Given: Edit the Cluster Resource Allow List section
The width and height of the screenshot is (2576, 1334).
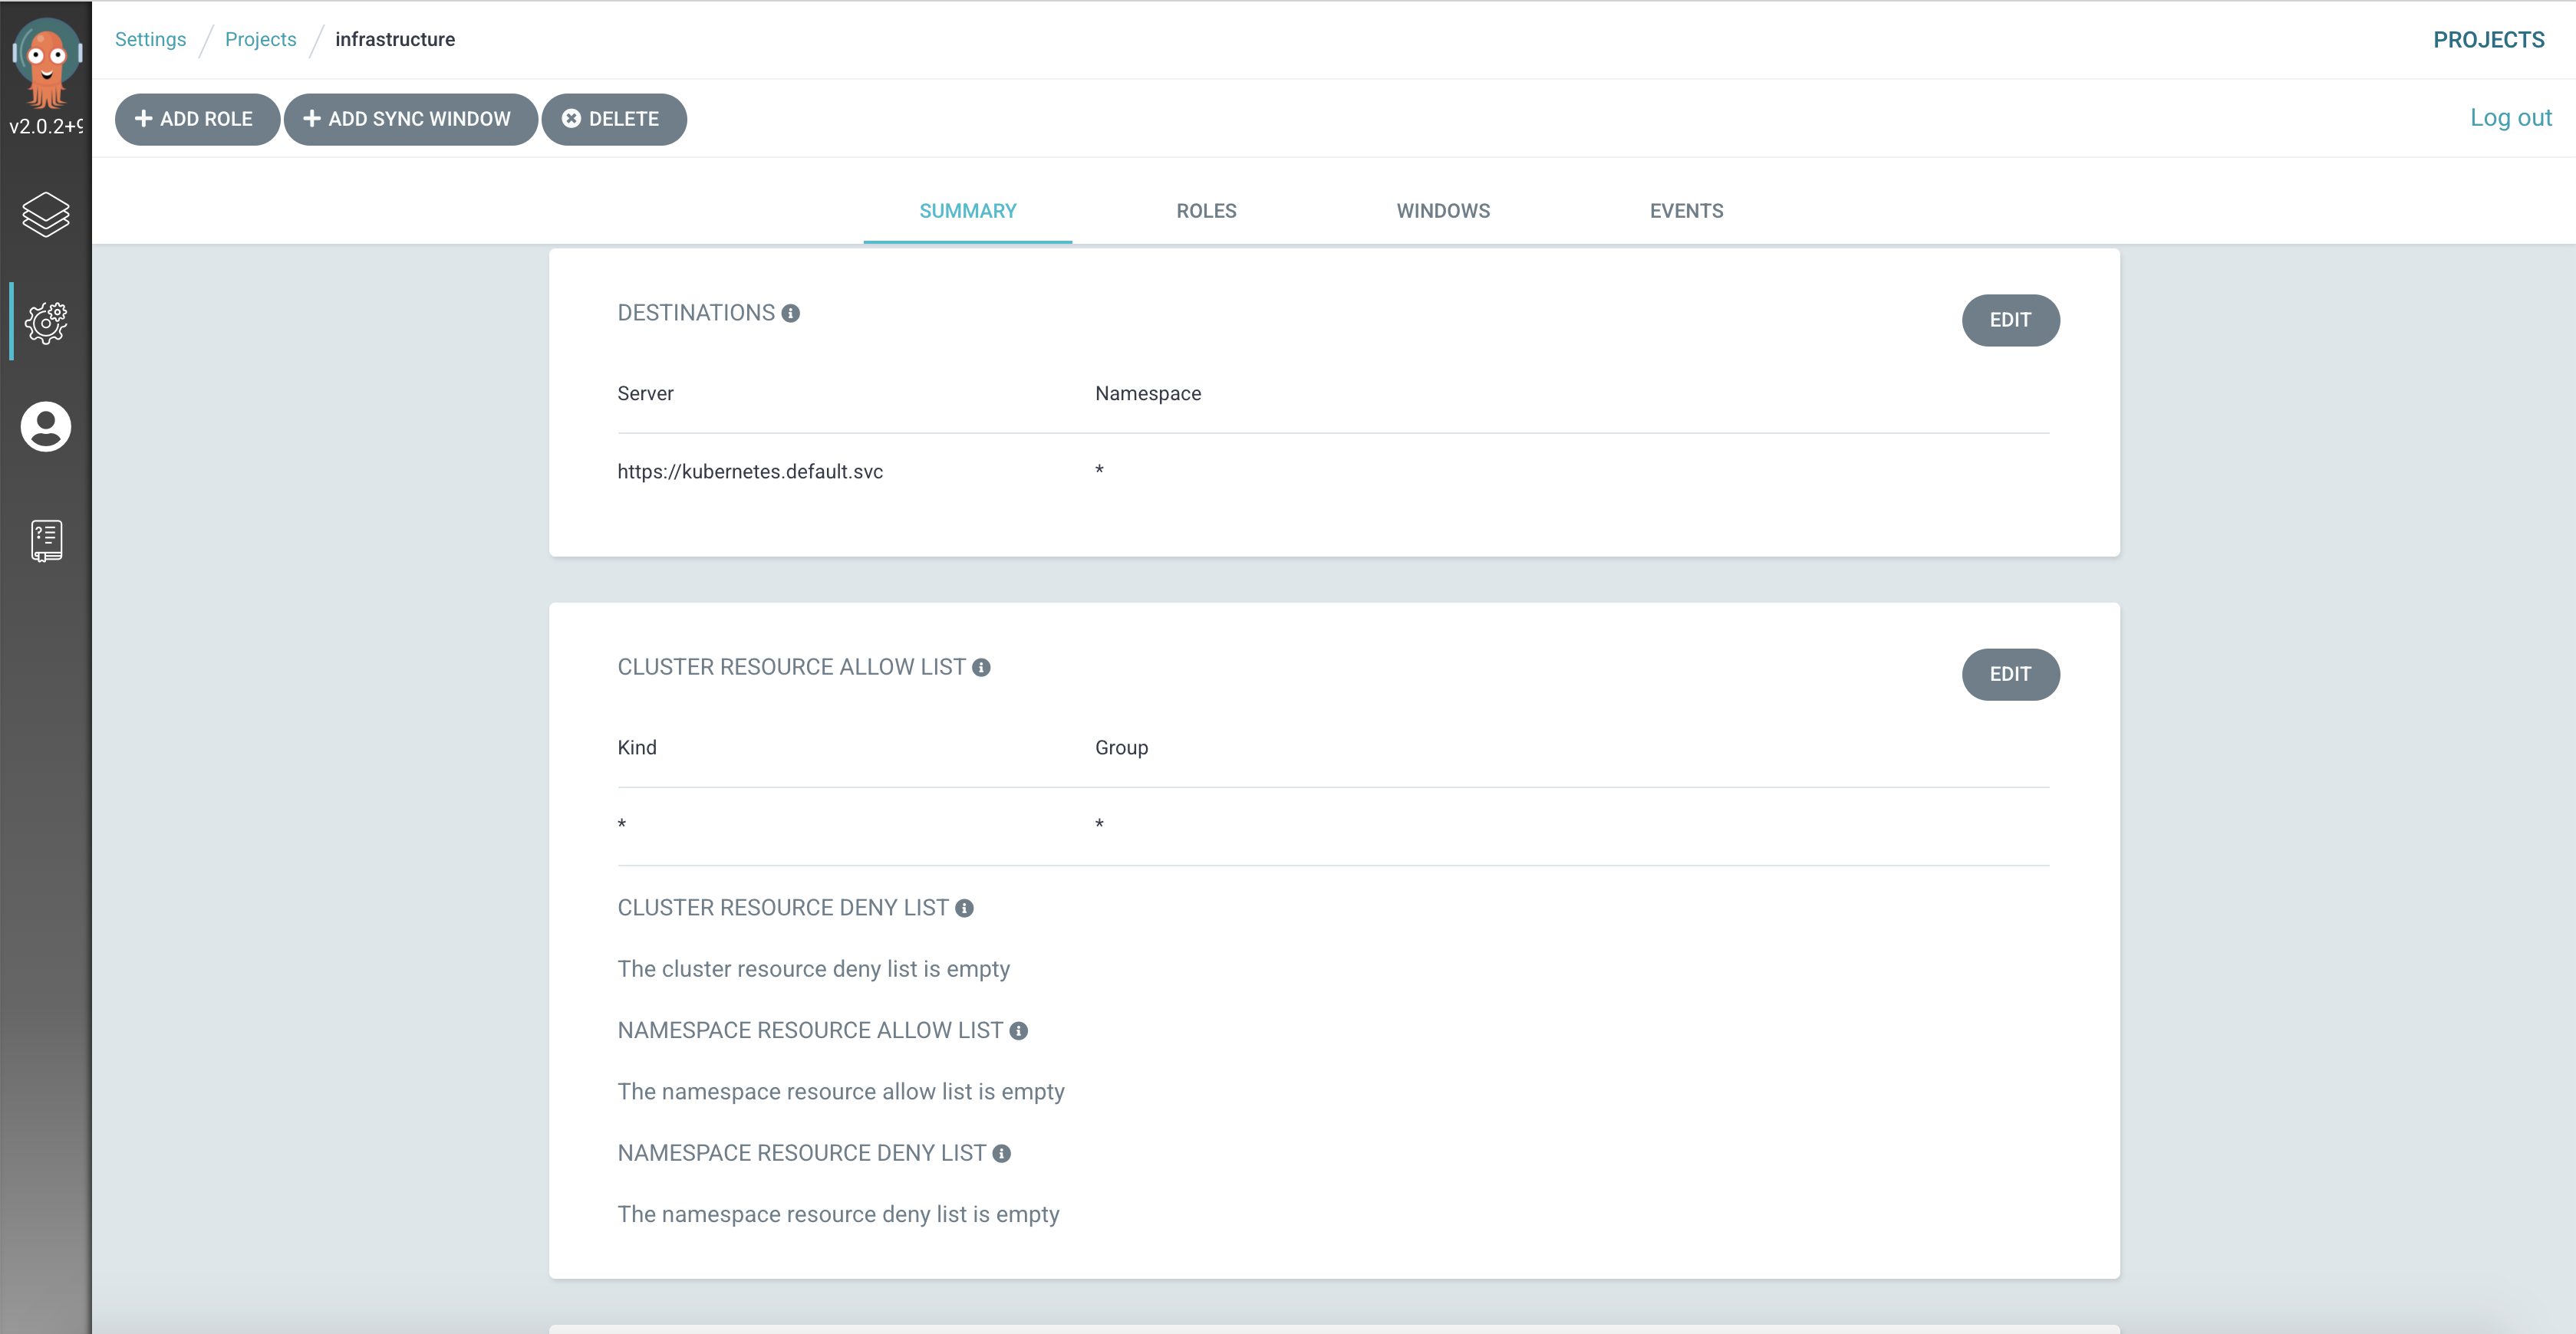Looking at the screenshot, I should click(x=2009, y=675).
